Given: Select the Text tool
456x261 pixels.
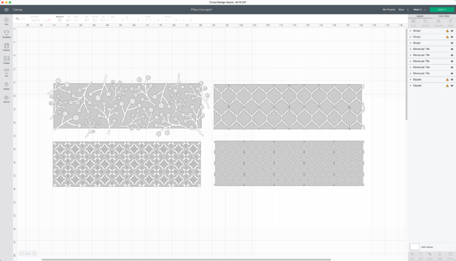Looking at the screenshot, I should click(x=7, y=73).
